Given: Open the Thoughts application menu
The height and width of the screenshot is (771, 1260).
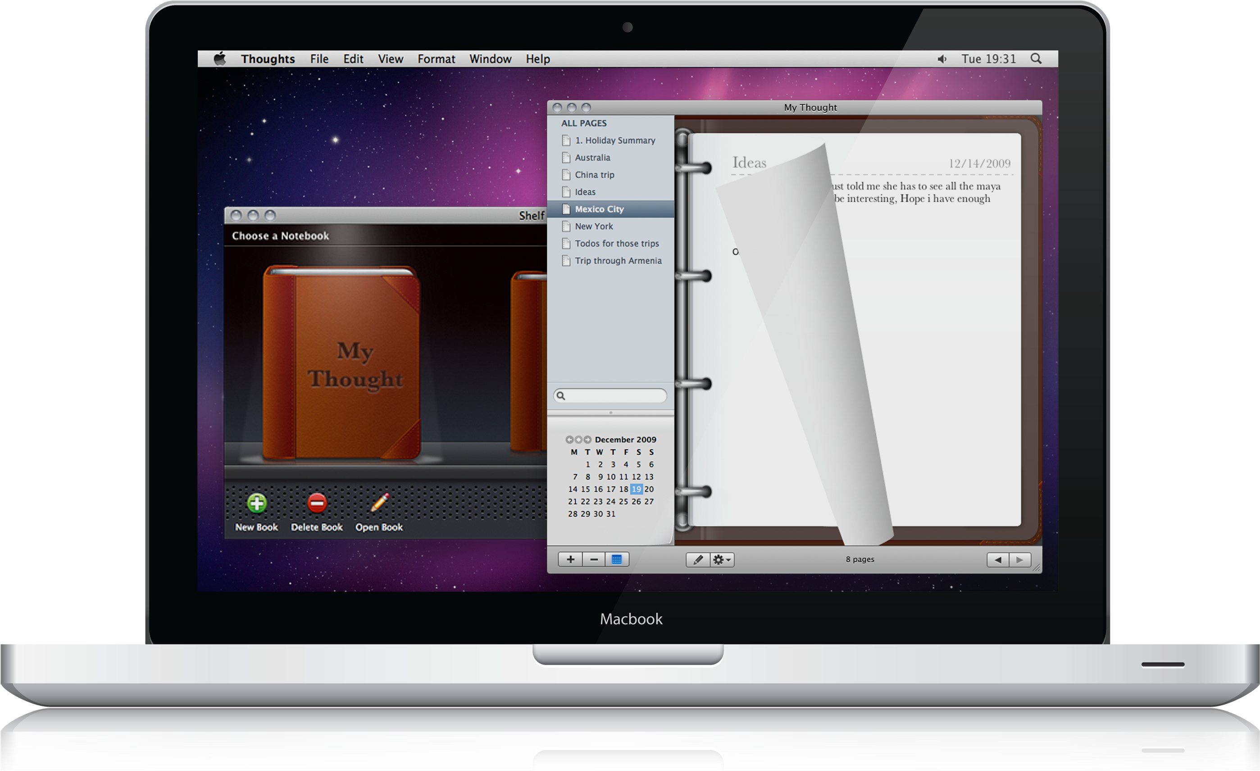Looking at the screenshot, I should click(268, 59).
